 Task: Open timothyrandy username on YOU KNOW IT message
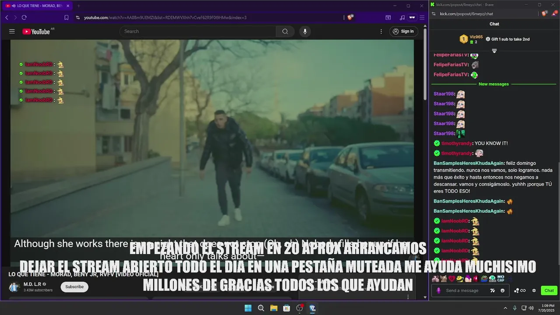point(457,143)
